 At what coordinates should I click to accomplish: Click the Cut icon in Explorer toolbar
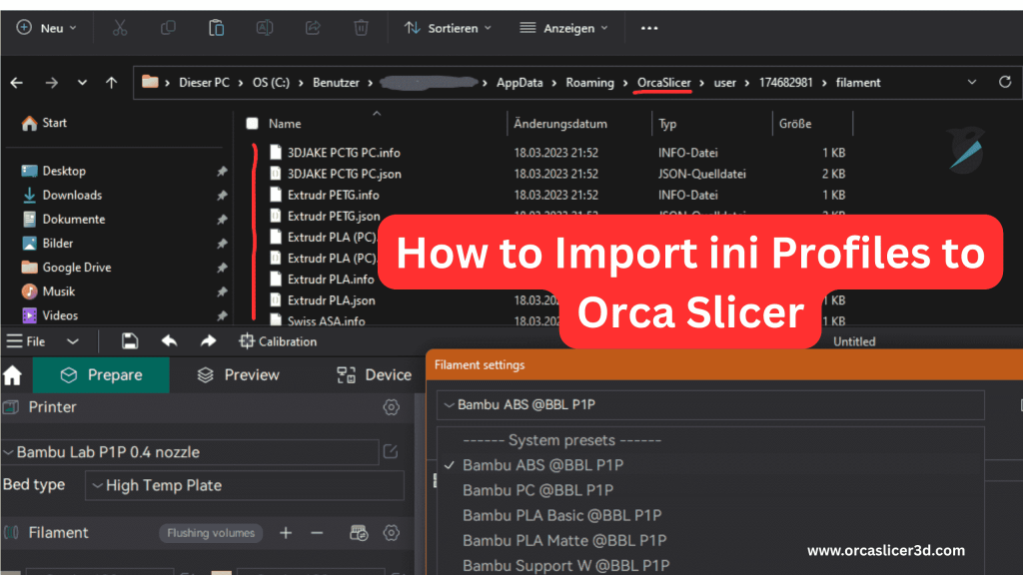point(119,27)
